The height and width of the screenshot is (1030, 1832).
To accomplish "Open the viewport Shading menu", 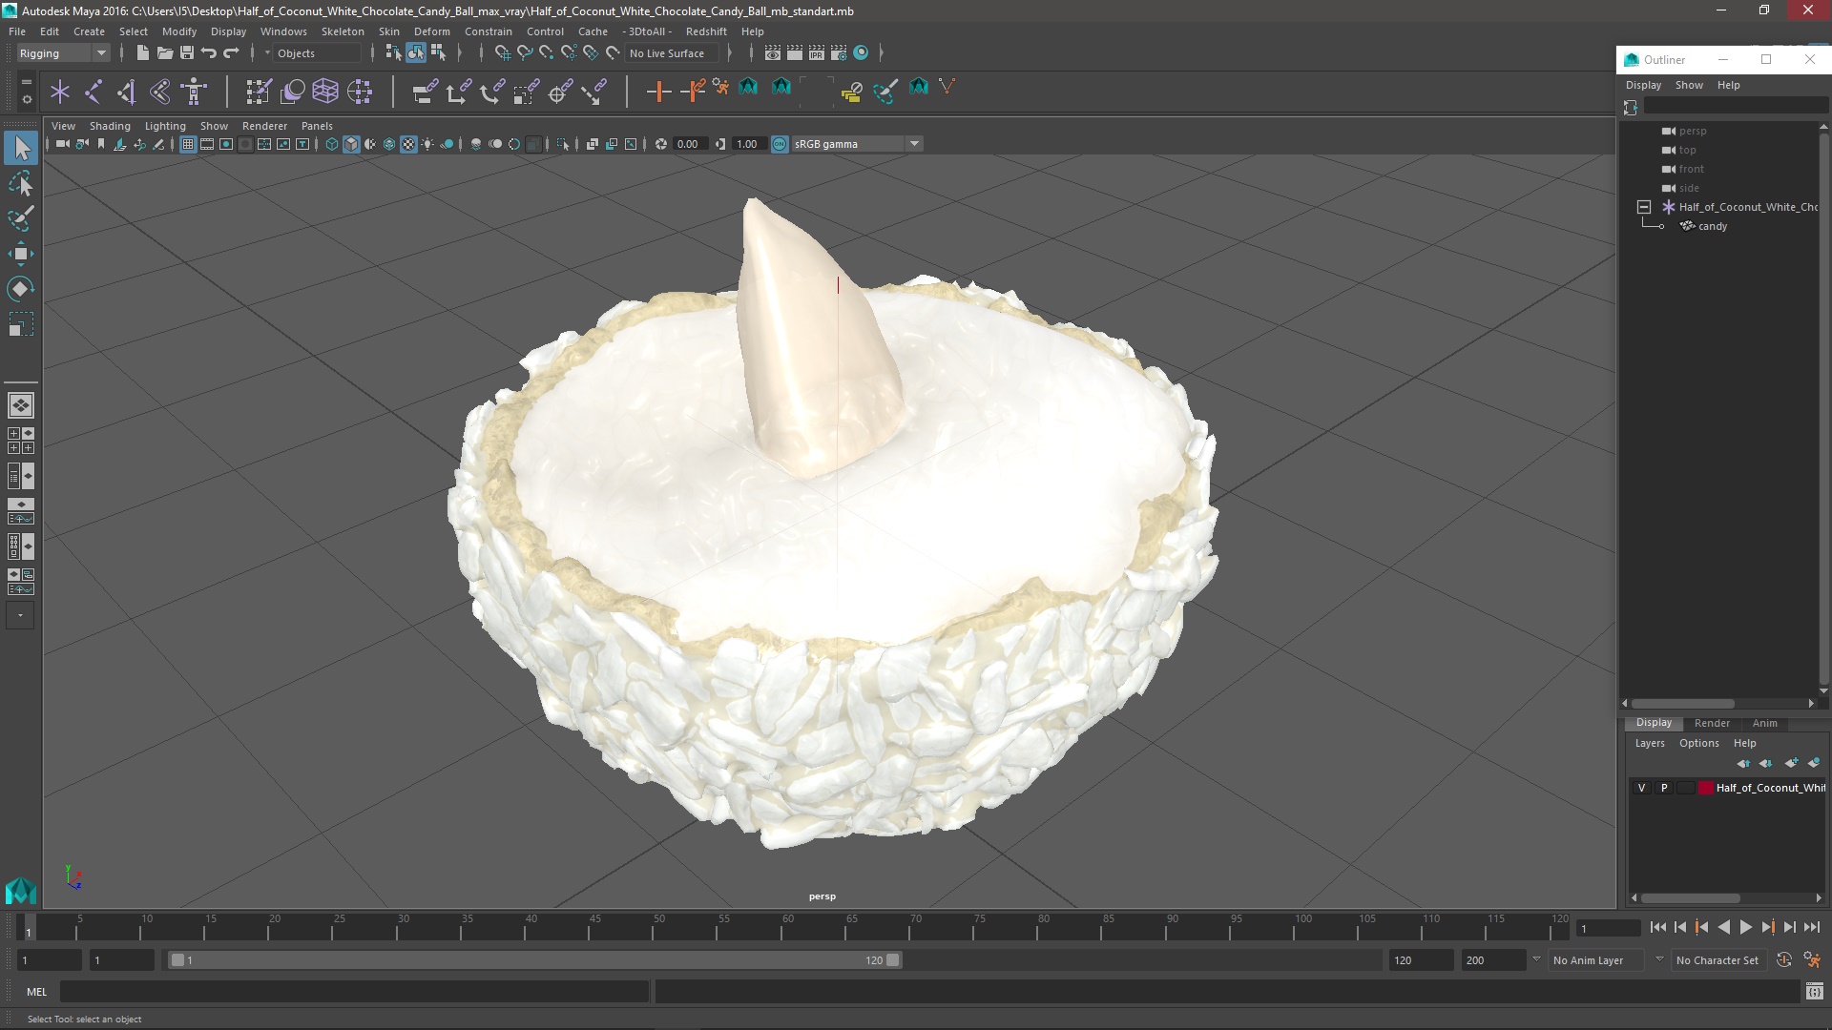I will (x=110, y=126).
